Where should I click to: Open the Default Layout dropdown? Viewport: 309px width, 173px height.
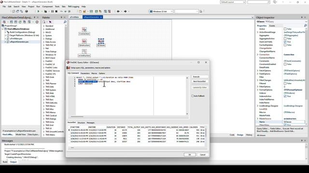[244, 2]
